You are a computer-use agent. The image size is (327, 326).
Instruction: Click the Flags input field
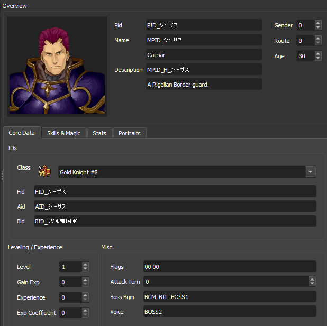pos(230,266)
